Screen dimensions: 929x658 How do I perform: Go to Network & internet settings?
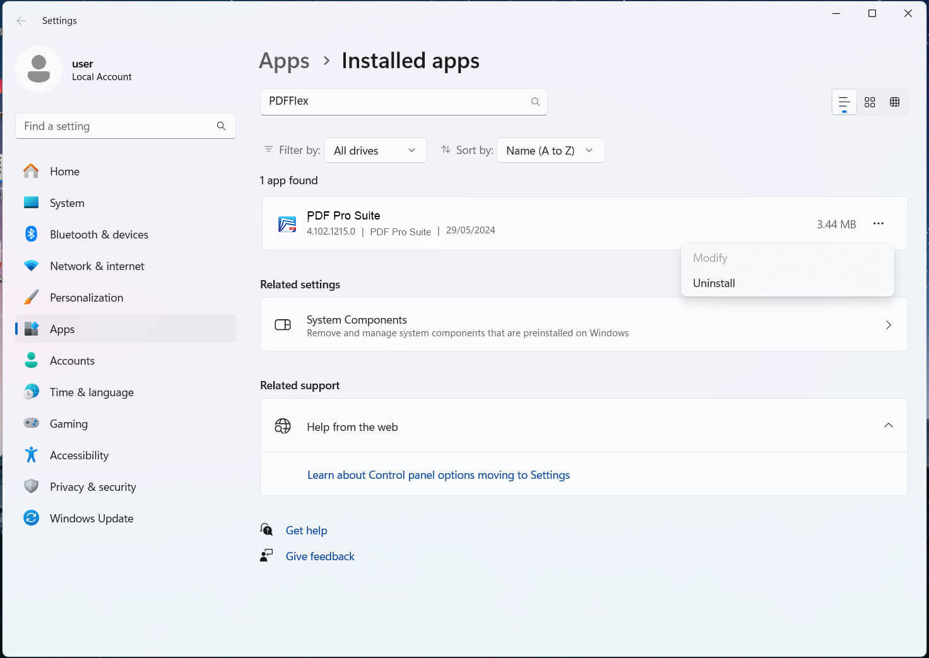(126, 266)
